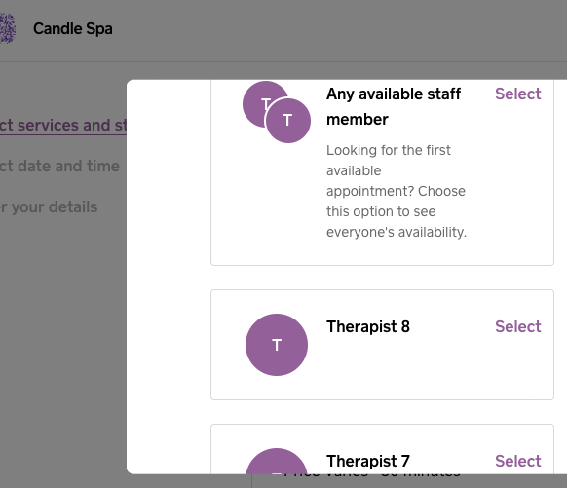This screenshot has width=567, height=488.
Task: Choose Select next to Therapist 7
Action: pos(518,462)
